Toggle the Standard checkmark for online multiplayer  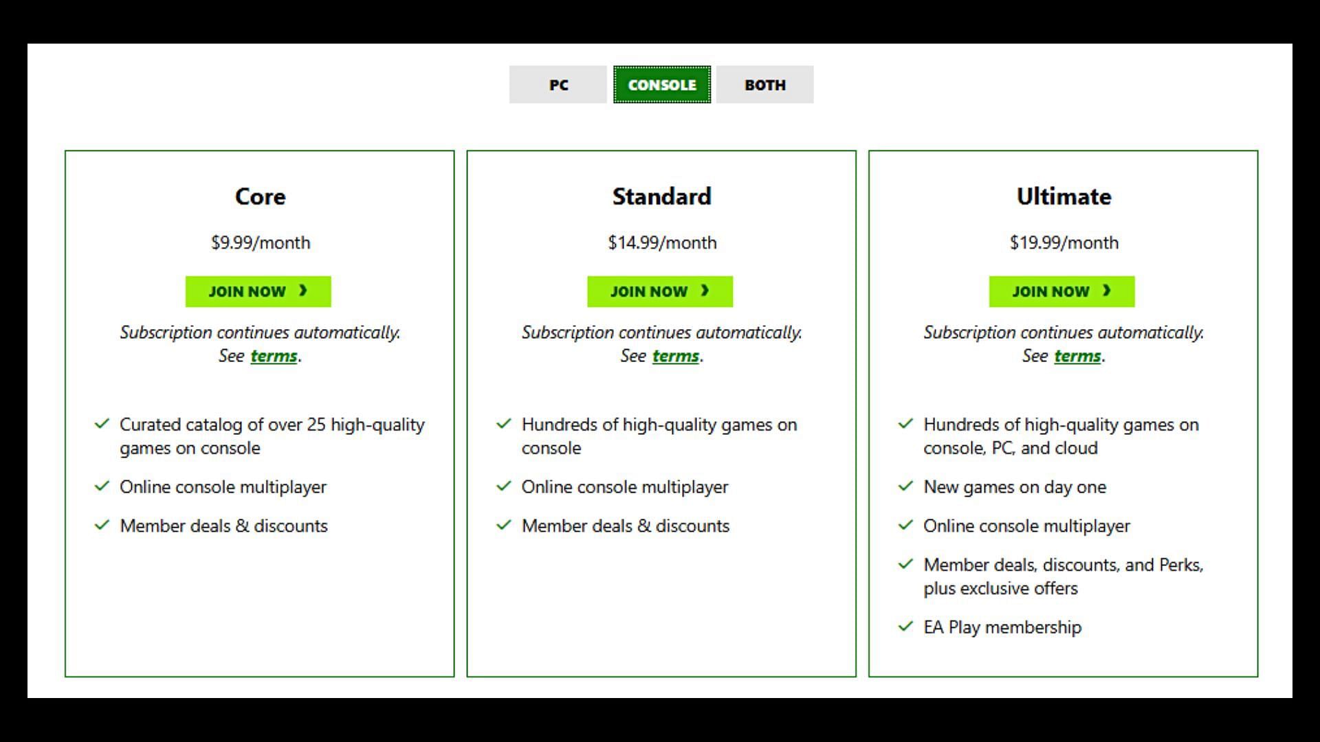(x=505, y=487)
